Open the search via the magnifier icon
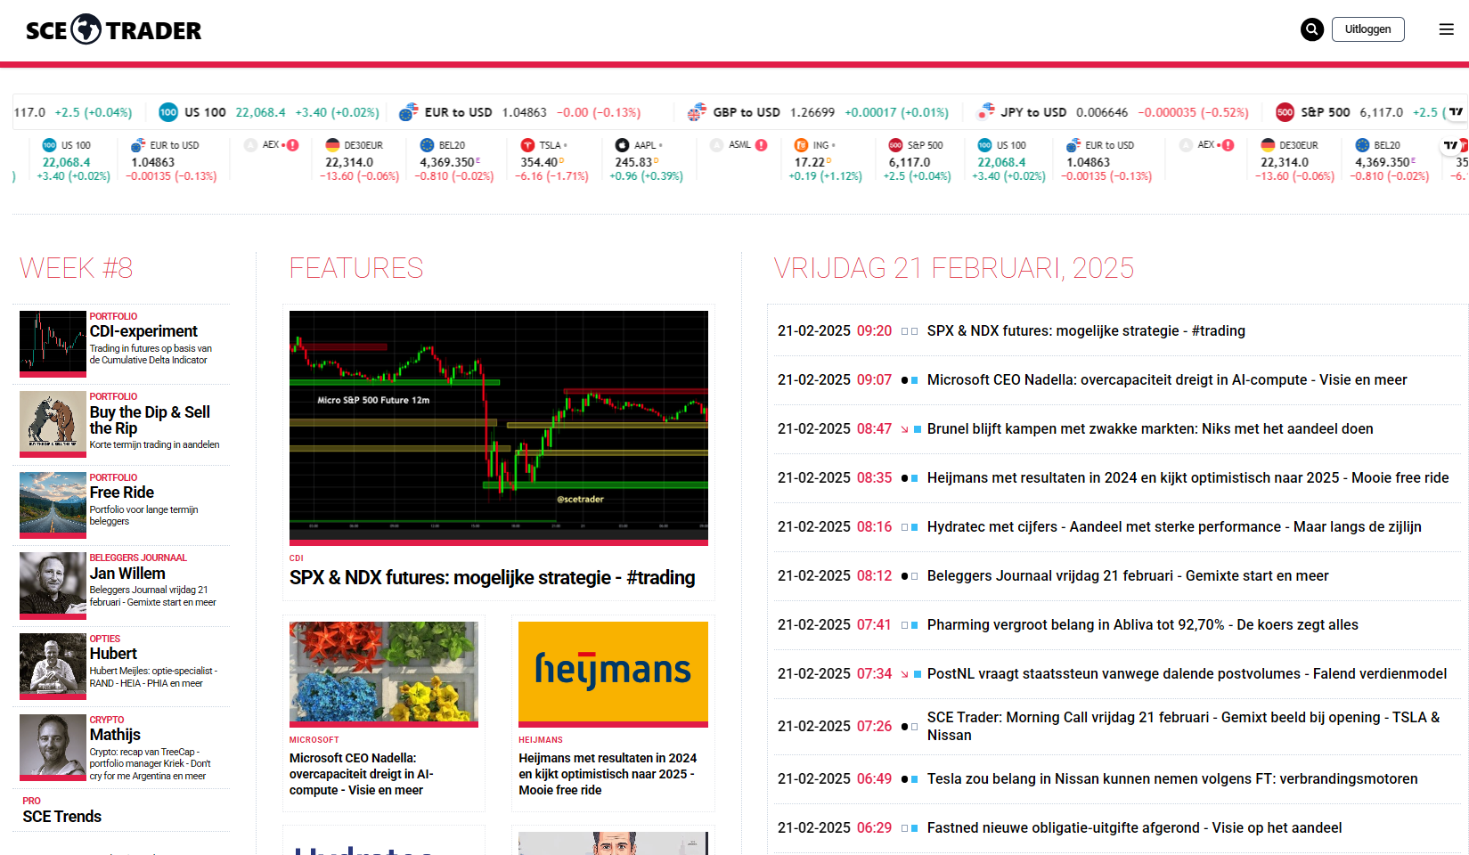Image resolution: width=1469 pixels, height=855 pixels. point(1311,29)
